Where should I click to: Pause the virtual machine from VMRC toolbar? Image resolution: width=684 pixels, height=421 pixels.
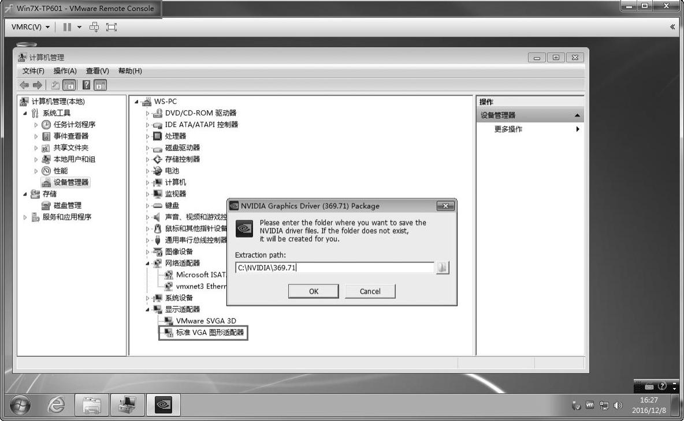tap(67, 27)
